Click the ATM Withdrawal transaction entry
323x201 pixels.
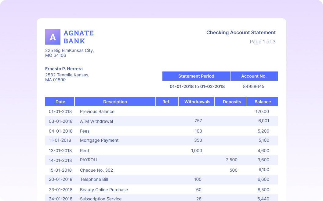point(96,121)
